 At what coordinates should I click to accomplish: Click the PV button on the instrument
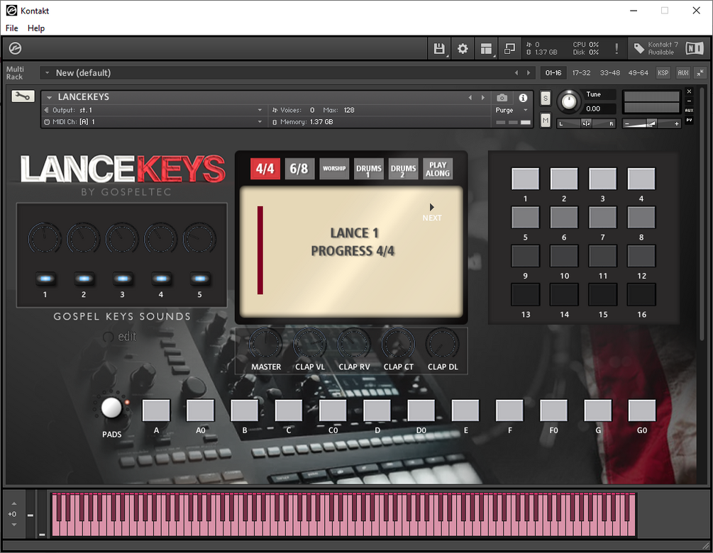[690, 120]
